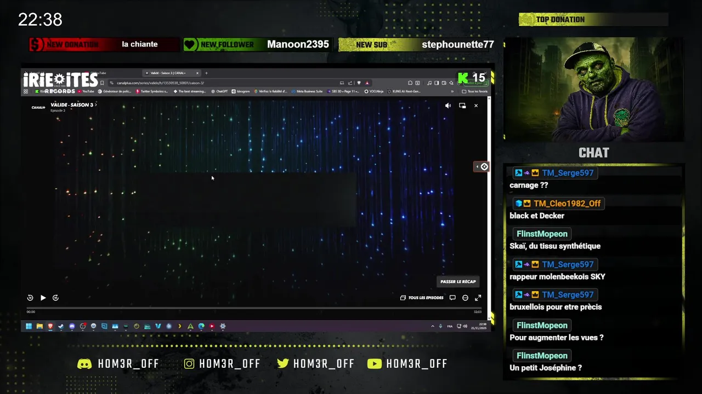Click the chat message 'black et Decker'
Viewport: 702px width, 394px height.
click(x=537, y=216)
